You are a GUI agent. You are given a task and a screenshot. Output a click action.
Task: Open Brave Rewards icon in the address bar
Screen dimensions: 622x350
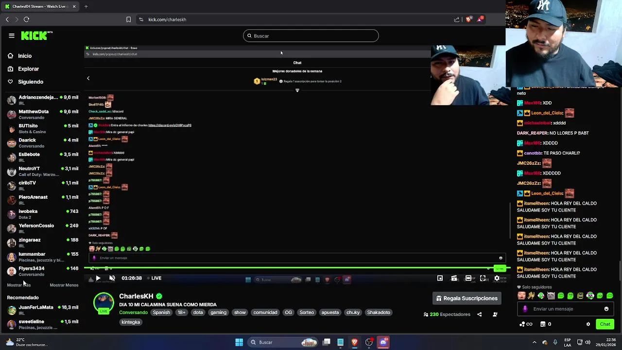point(480,19)
